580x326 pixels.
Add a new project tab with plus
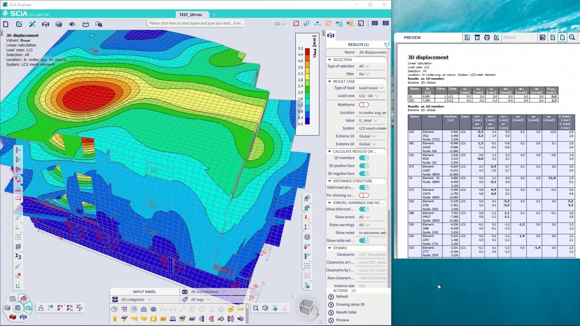click(x=214, y=15)
